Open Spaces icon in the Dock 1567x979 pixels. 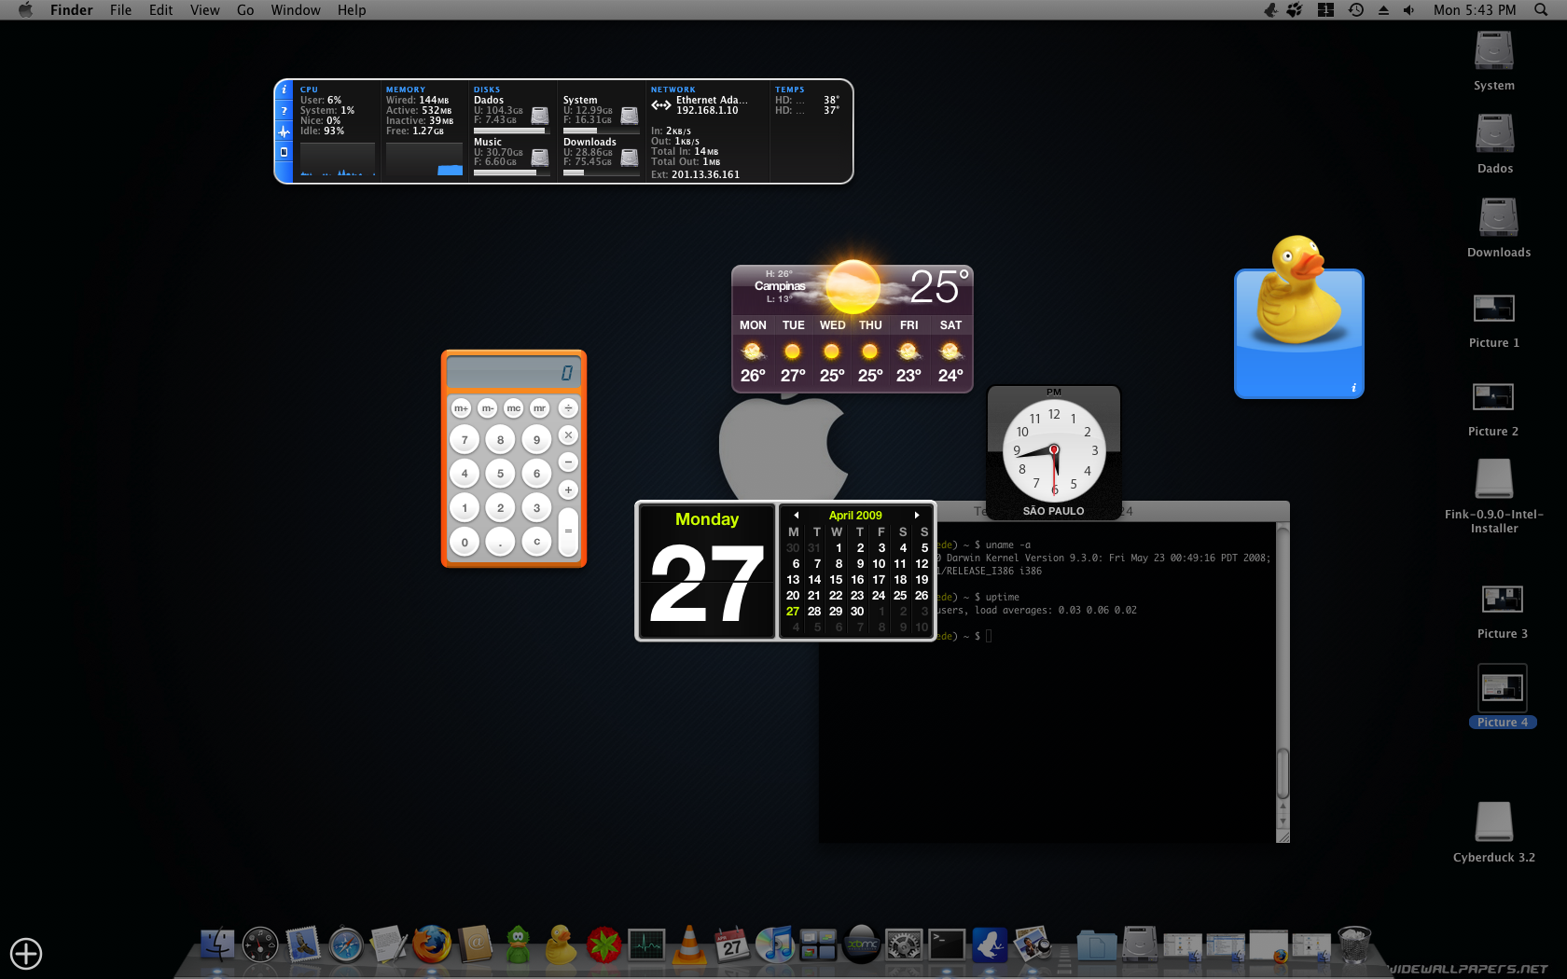click(x=818, y=945)
